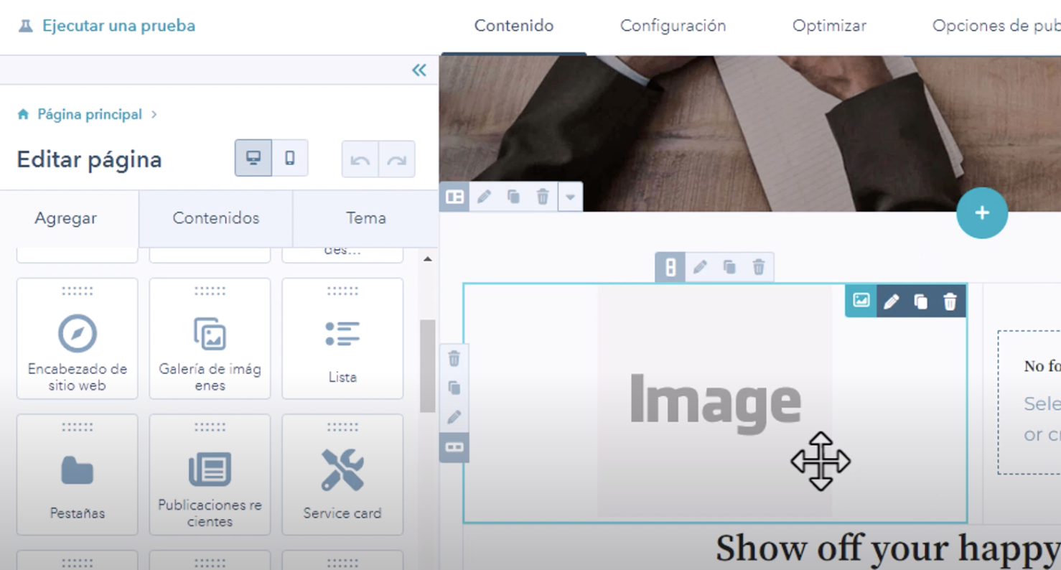Go to Página principal breadcrumb link

(x=89, y=115)
